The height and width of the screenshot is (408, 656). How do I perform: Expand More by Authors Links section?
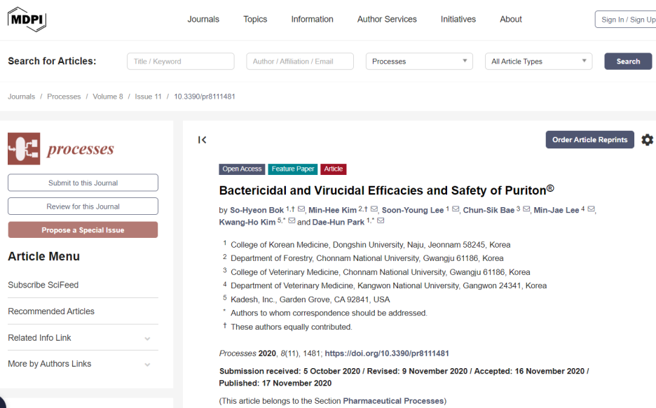pos(147,365)
